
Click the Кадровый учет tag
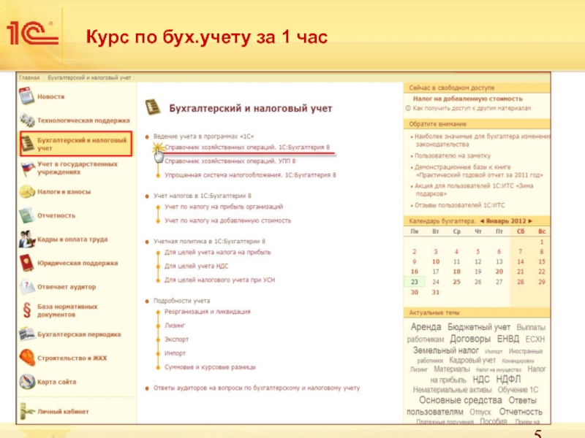pos(472,360)
